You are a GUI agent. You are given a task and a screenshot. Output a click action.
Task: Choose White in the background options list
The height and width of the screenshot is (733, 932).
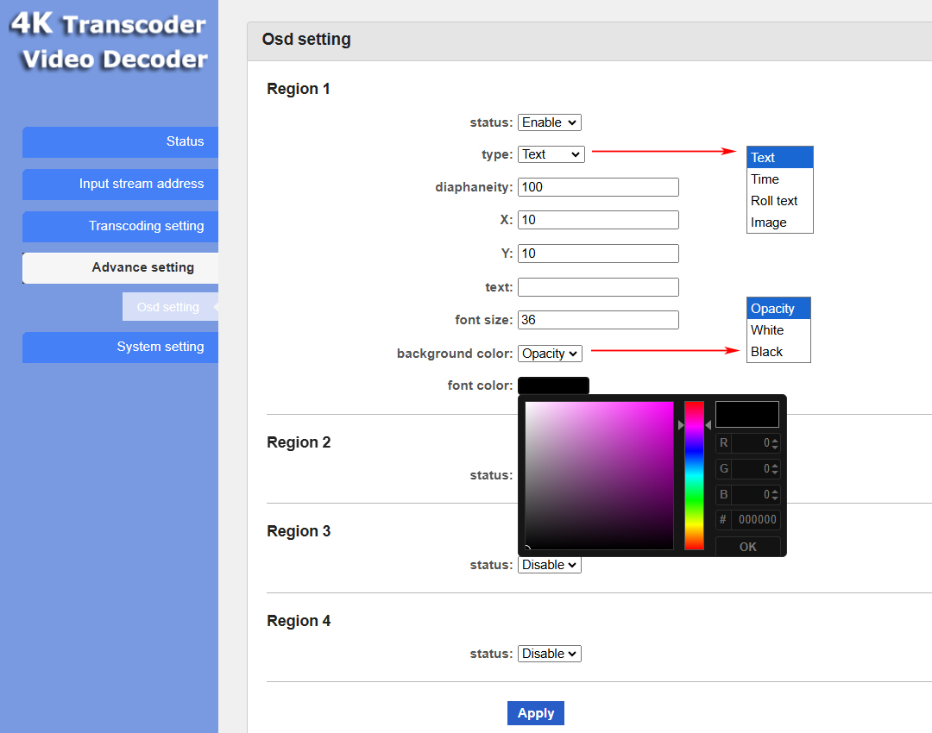(778, 330)
